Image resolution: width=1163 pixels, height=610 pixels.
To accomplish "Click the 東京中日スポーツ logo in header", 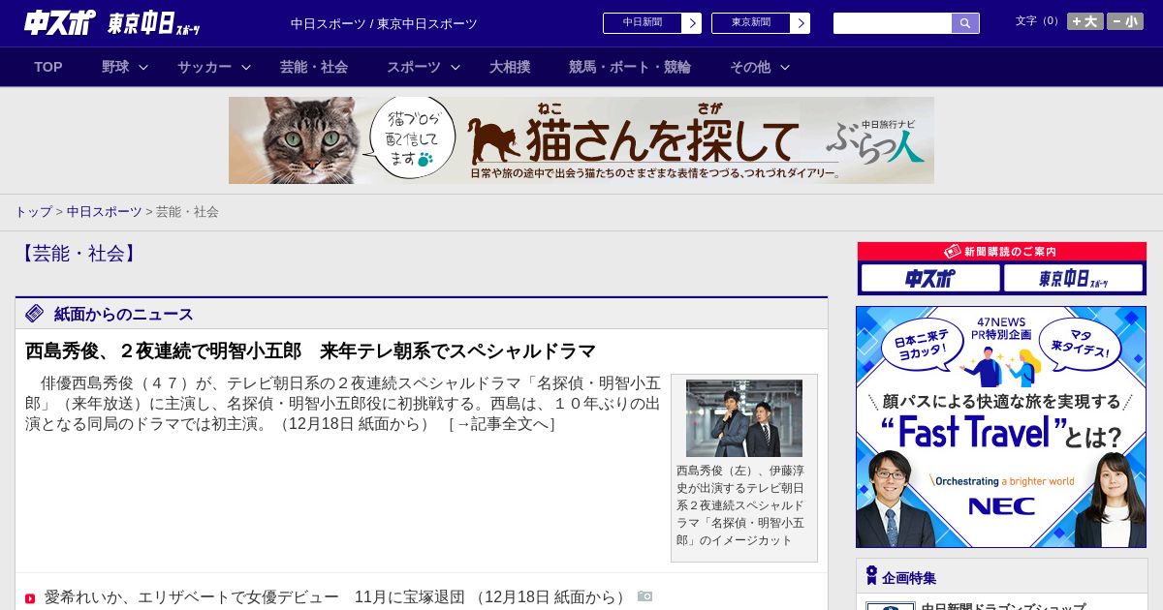I will 155,24.
